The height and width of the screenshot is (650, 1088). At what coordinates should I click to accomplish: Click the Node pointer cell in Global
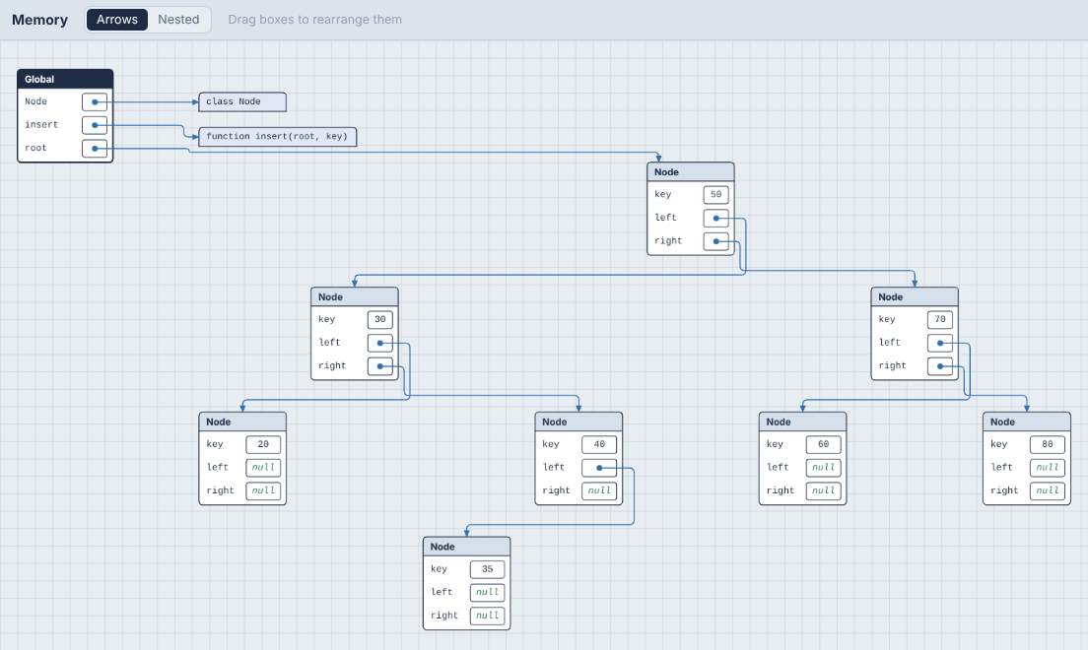95,102
